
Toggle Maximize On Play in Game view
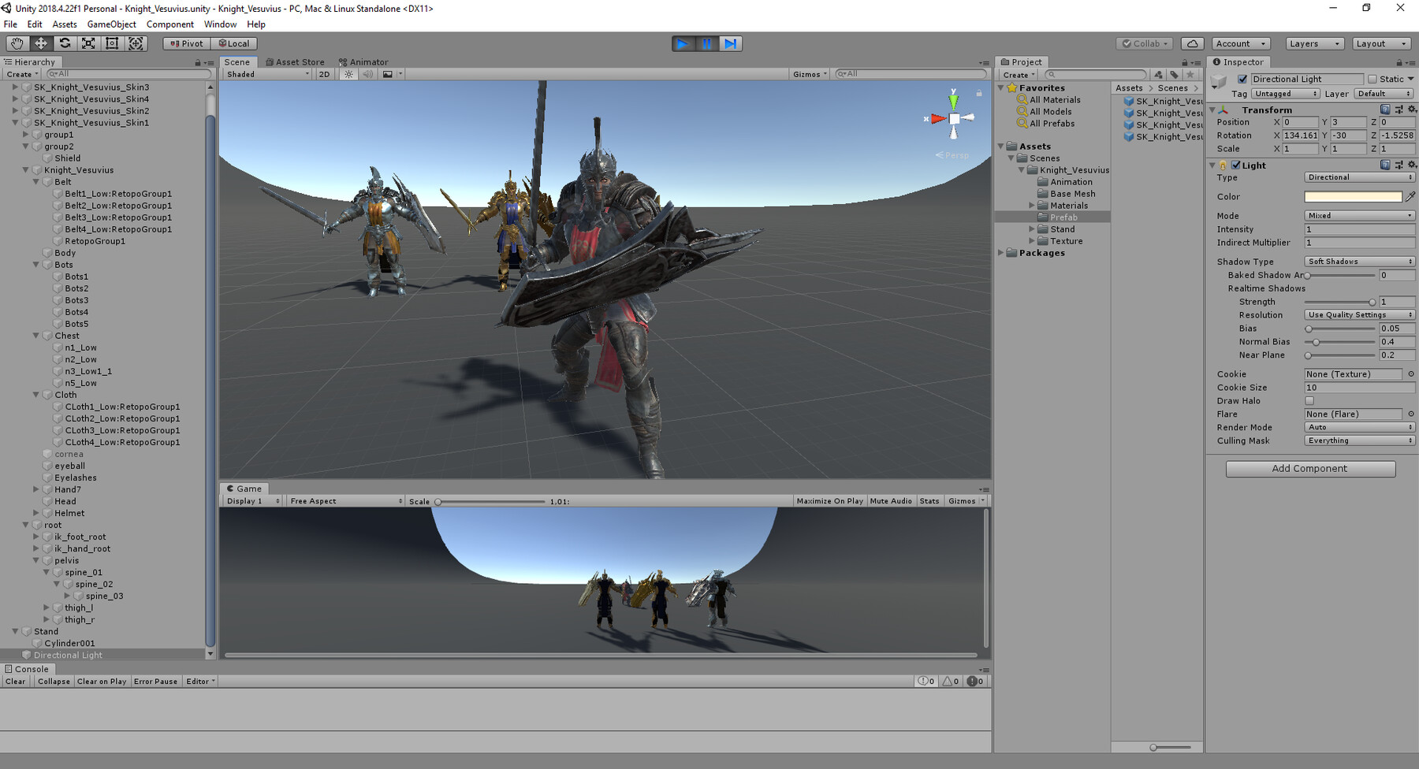(x=829, y=501)
